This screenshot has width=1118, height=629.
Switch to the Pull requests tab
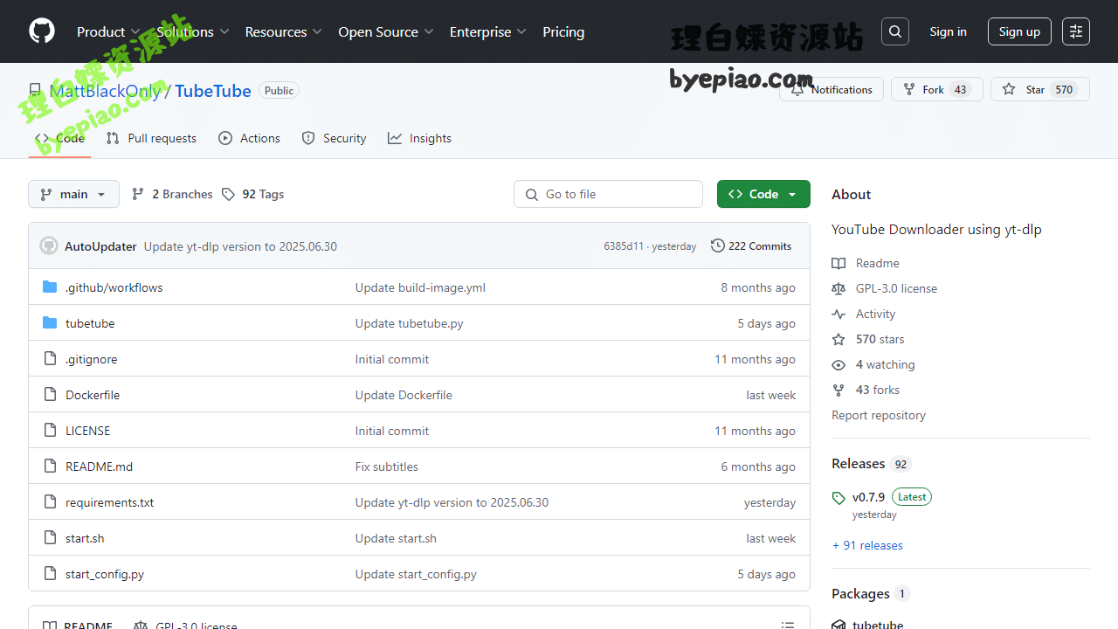point(151,138)
